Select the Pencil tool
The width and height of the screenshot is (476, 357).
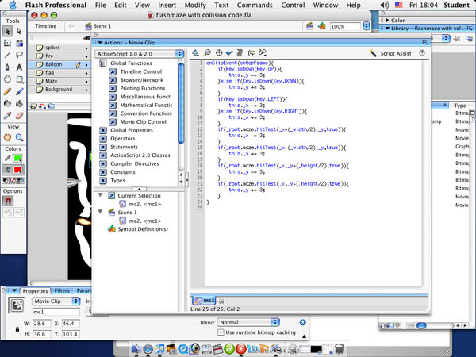(x=7, y=91)
